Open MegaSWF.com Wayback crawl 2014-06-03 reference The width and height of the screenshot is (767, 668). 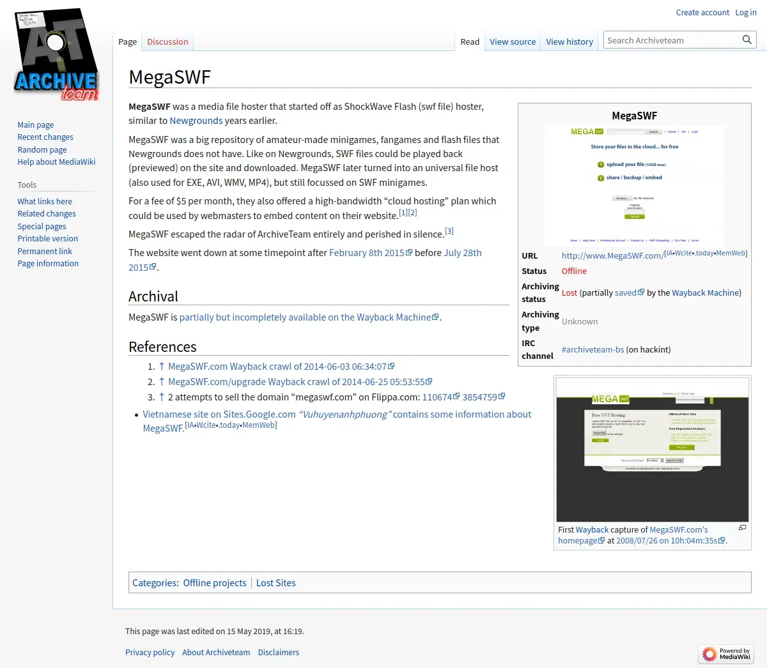pos(281,366)
